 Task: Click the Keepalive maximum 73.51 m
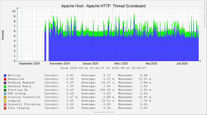145,79
